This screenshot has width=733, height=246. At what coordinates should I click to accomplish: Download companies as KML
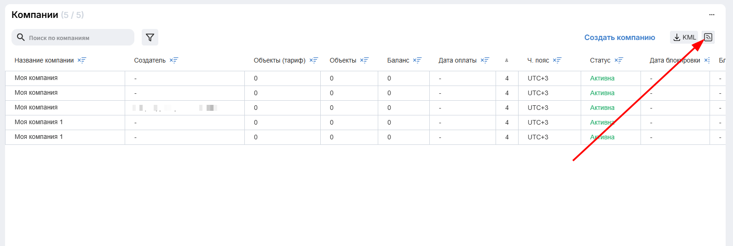point(684,37)
